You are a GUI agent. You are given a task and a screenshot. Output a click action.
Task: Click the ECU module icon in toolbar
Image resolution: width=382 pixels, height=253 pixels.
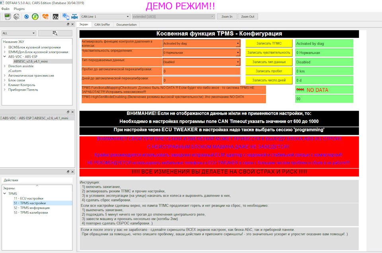(x=8, y=17)
